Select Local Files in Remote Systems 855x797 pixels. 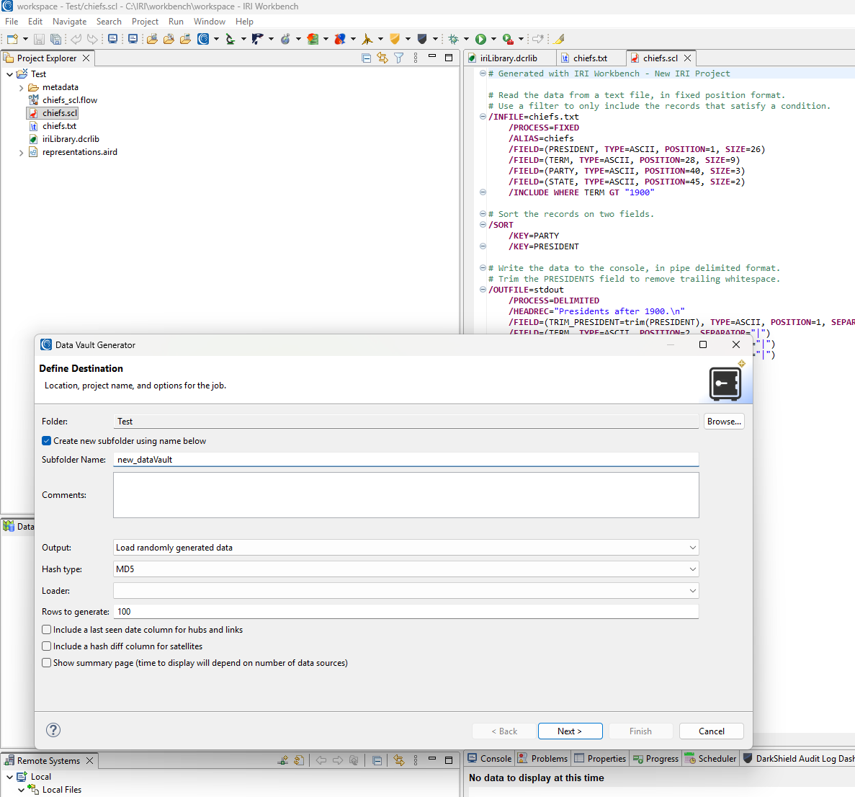coord(62,789)
